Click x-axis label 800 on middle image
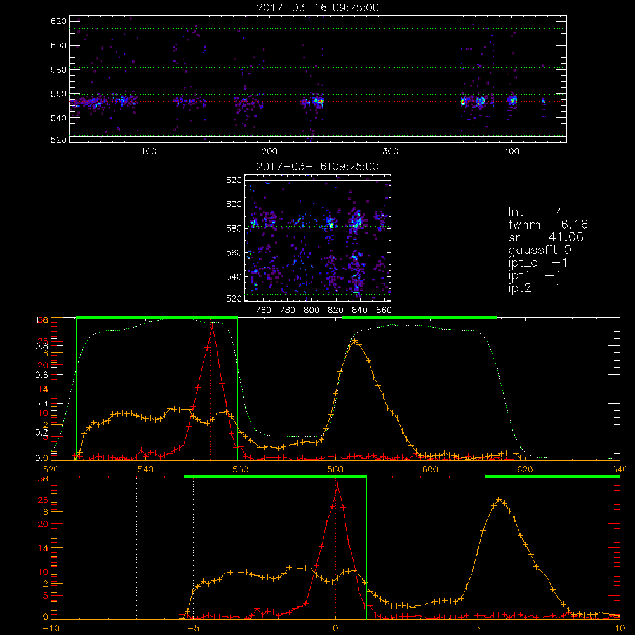 (x=311, y=311)
